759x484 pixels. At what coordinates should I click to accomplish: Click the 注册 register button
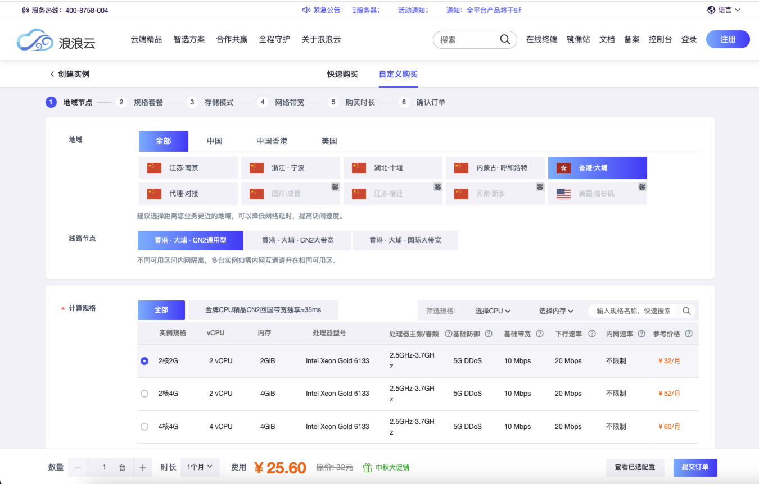(728, 39)
